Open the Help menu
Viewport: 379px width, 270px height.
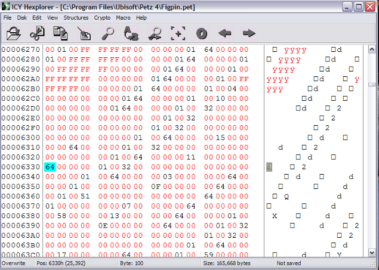(x=141, y=18)
